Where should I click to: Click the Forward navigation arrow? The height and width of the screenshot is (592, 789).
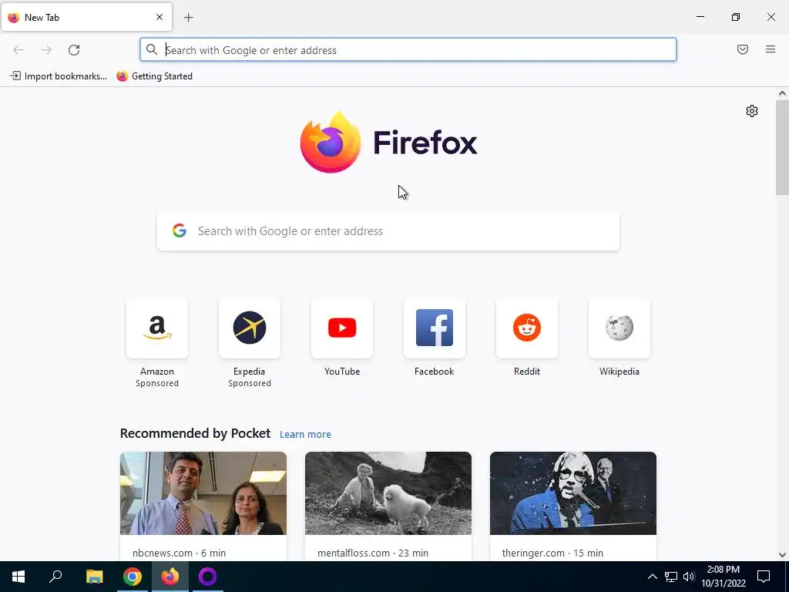[x=46, y=50]
